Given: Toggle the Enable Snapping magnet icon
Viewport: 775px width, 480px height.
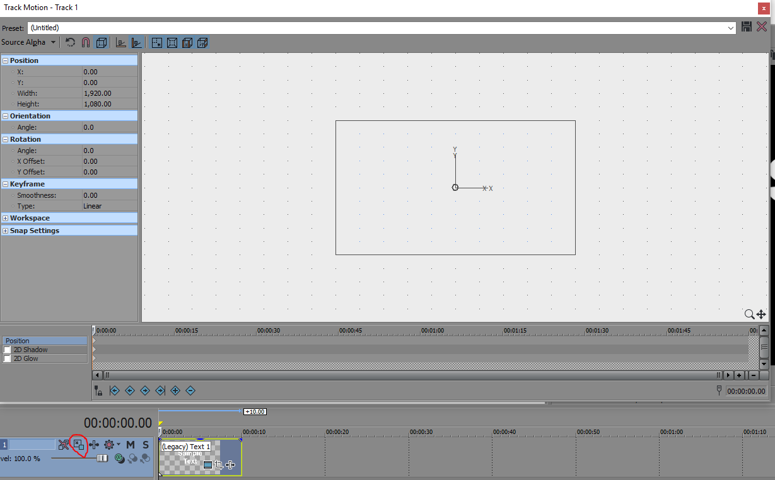Looking at the screenshot, I should pos(86,42).
